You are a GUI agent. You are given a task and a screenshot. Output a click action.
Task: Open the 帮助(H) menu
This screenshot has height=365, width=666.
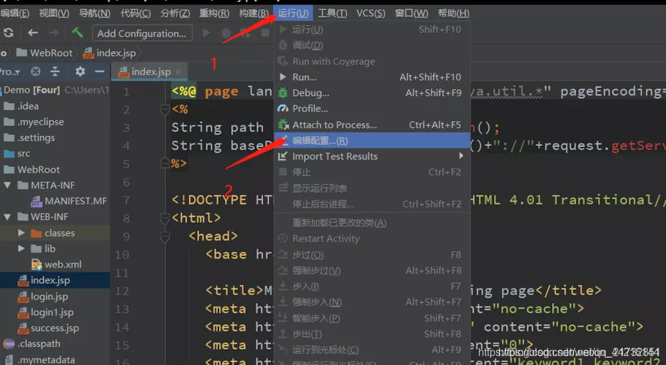(453, 13)
